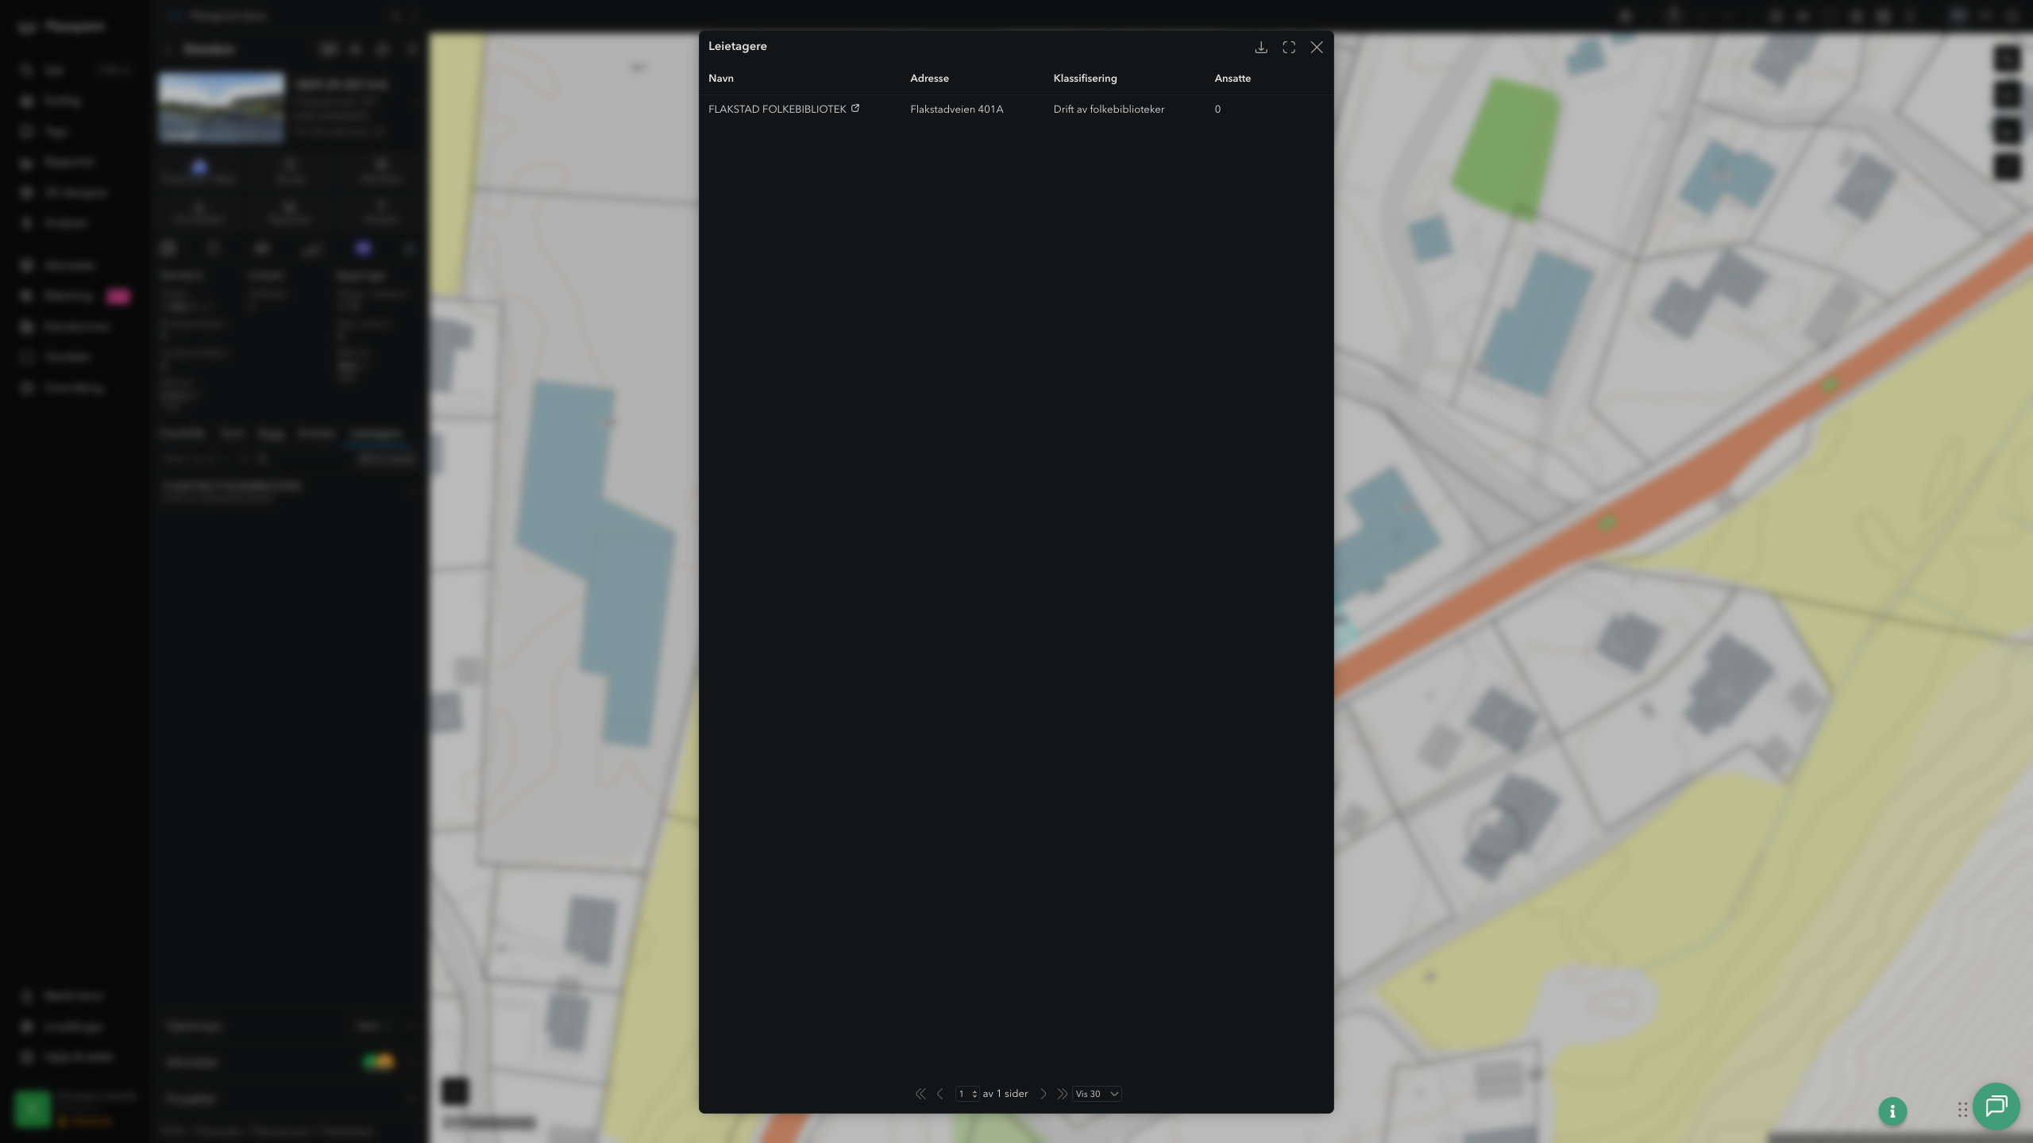Sort the table by the Navn column

[x=721, y=78]
